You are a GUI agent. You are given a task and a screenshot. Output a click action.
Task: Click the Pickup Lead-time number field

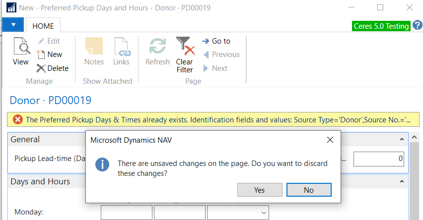(378, 159)
